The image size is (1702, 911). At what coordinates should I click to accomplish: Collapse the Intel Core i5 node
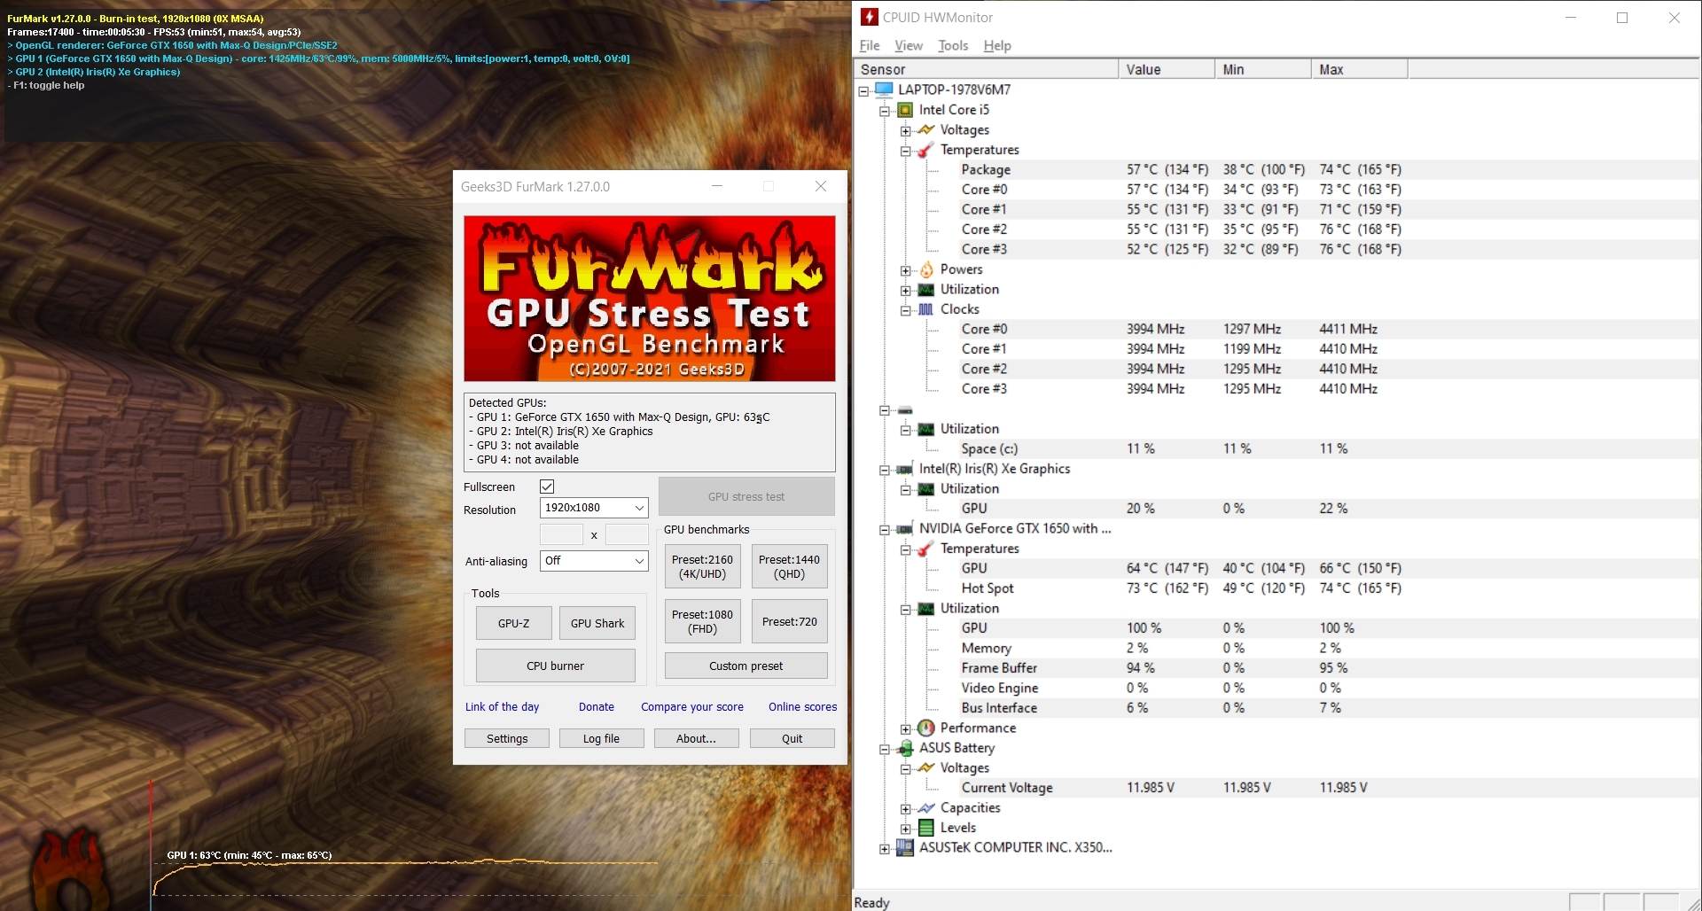tap(885, 111)
